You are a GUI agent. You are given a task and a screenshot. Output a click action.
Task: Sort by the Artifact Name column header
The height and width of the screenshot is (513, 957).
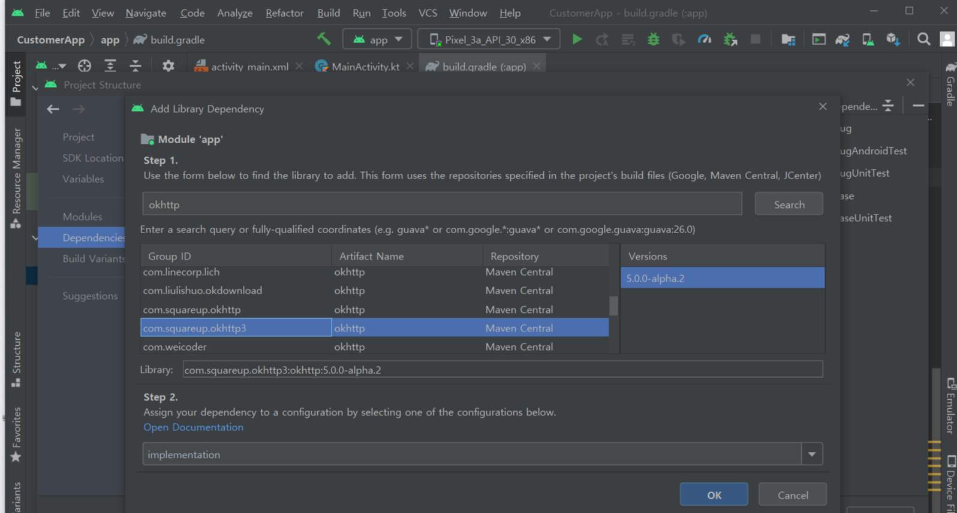(407, 256)
